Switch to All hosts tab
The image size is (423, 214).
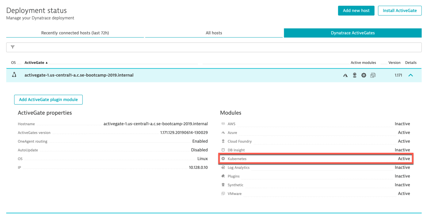(x=214, y=33)
